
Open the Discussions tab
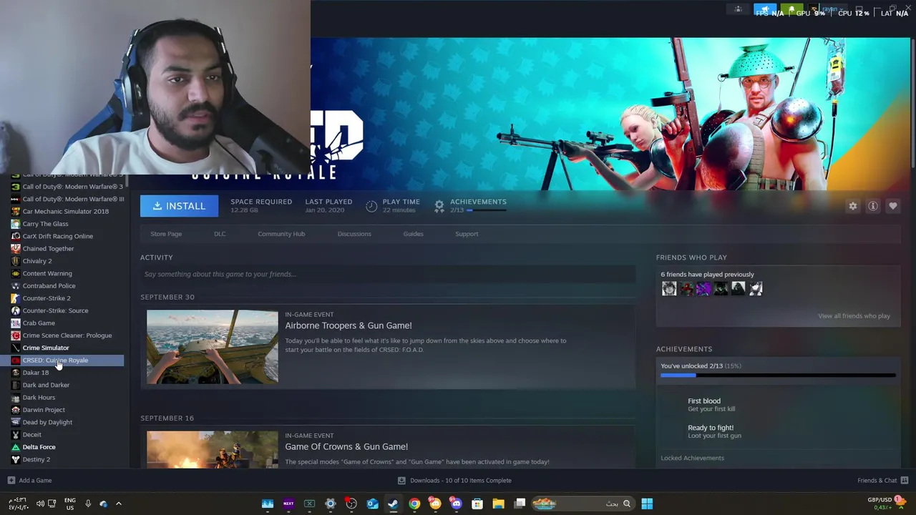pyautogui.click(x=354, y=234)
